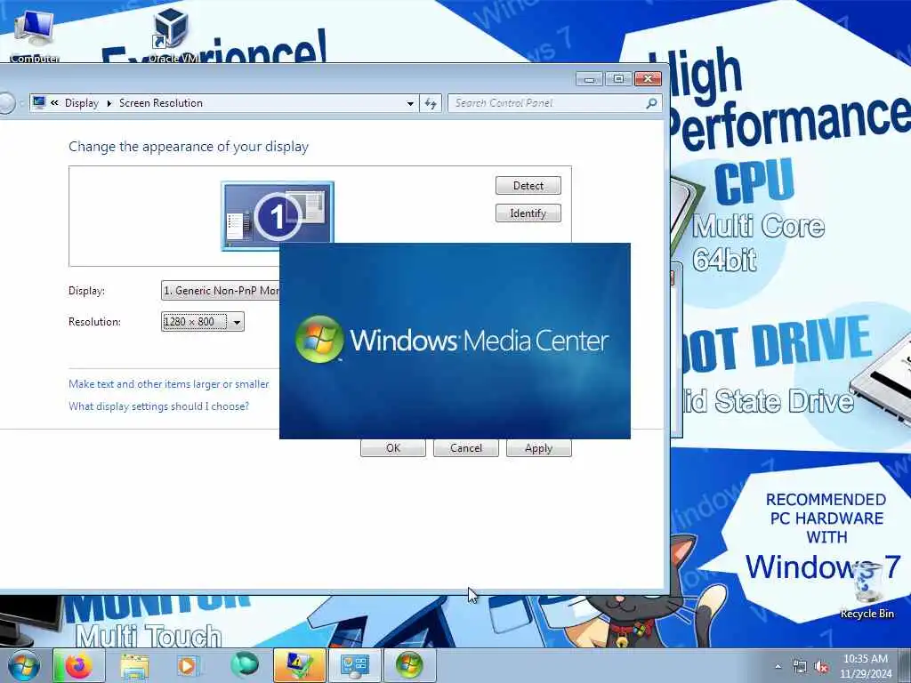This screenshot has height=683, width=911.
Task: Maximize the Screen Resolution window
Action: tap(618, 78)
